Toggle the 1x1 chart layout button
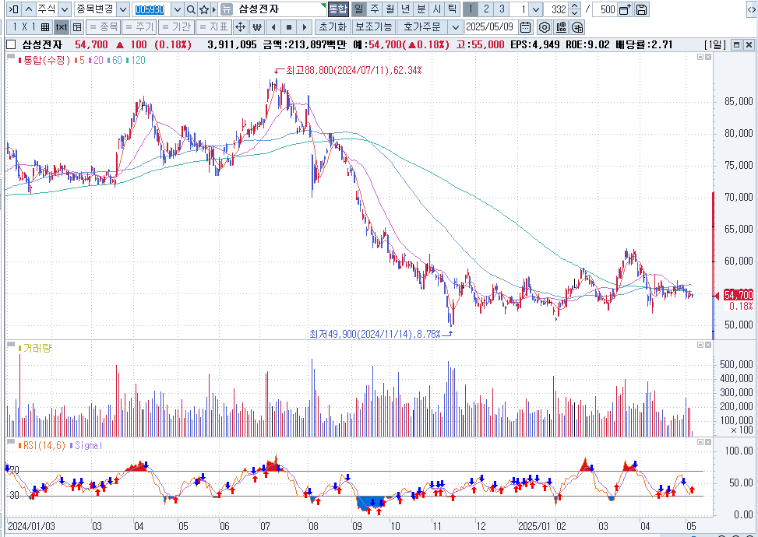This screenshot has width=758, height=537. (x=61, y=27)
